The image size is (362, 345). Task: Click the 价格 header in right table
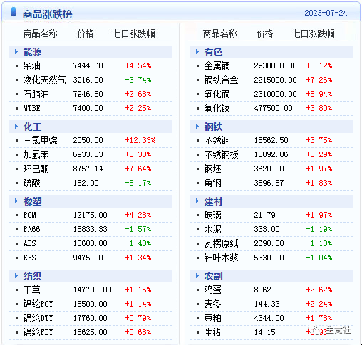[x=265, y=33]
